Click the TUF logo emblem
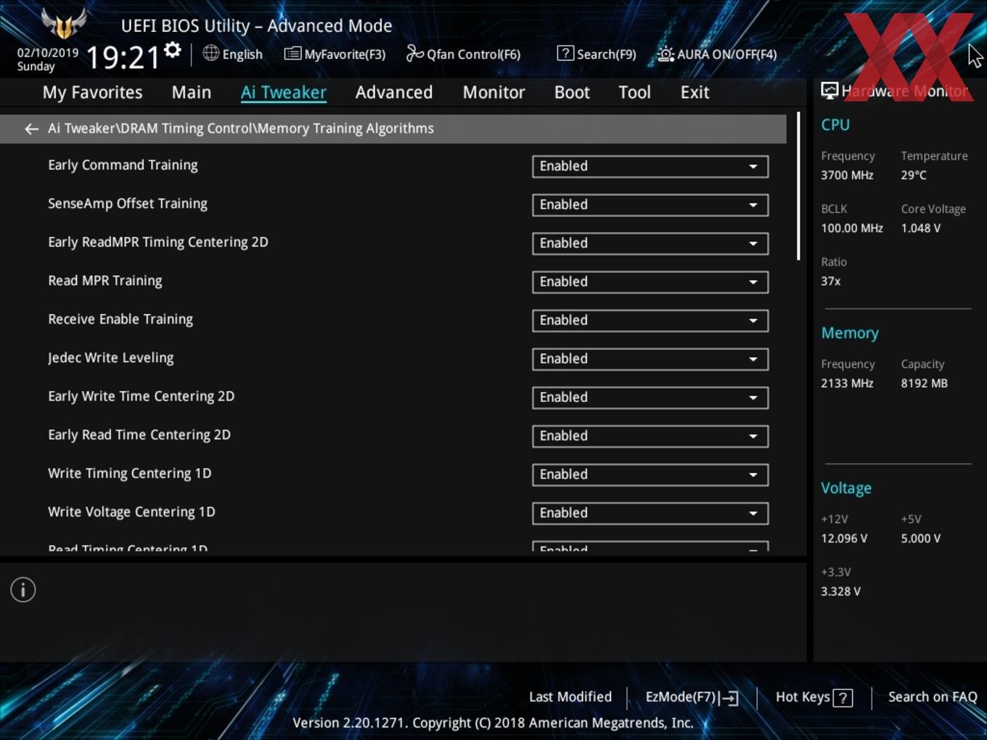This screenshot has height=740, width=987. click(x=64, y=24)
